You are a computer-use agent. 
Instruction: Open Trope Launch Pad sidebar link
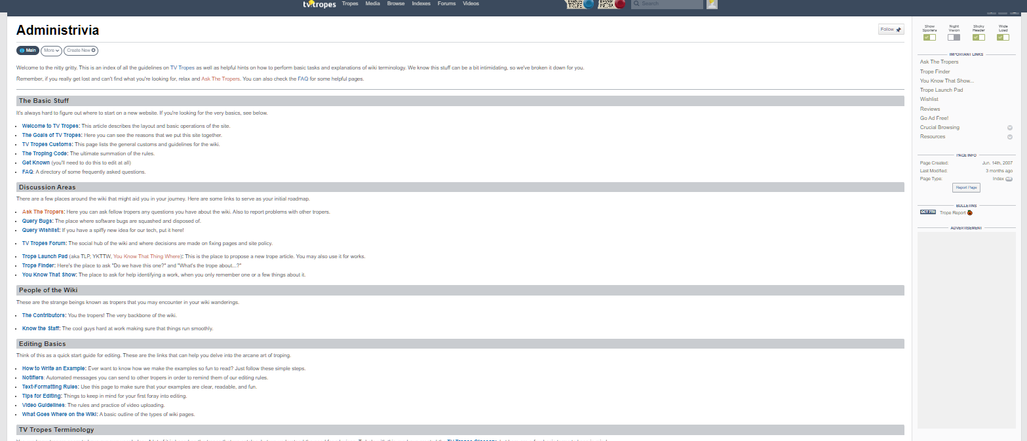tap(941, 90)
